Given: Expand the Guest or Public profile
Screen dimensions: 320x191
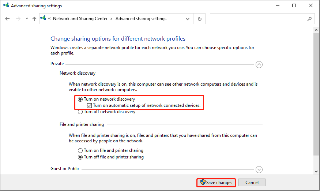Looking at the screenshot, I should (259, 169).
